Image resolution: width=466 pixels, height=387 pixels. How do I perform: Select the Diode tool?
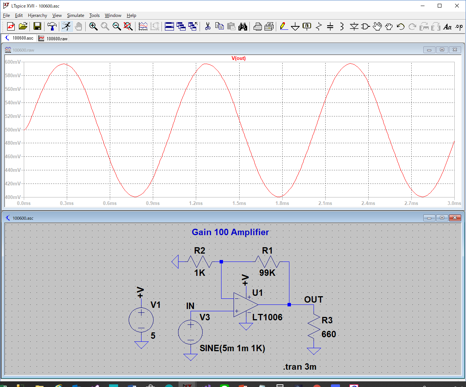354,26
